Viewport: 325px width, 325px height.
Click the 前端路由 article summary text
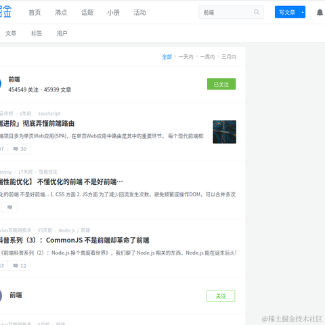[102, 136]
